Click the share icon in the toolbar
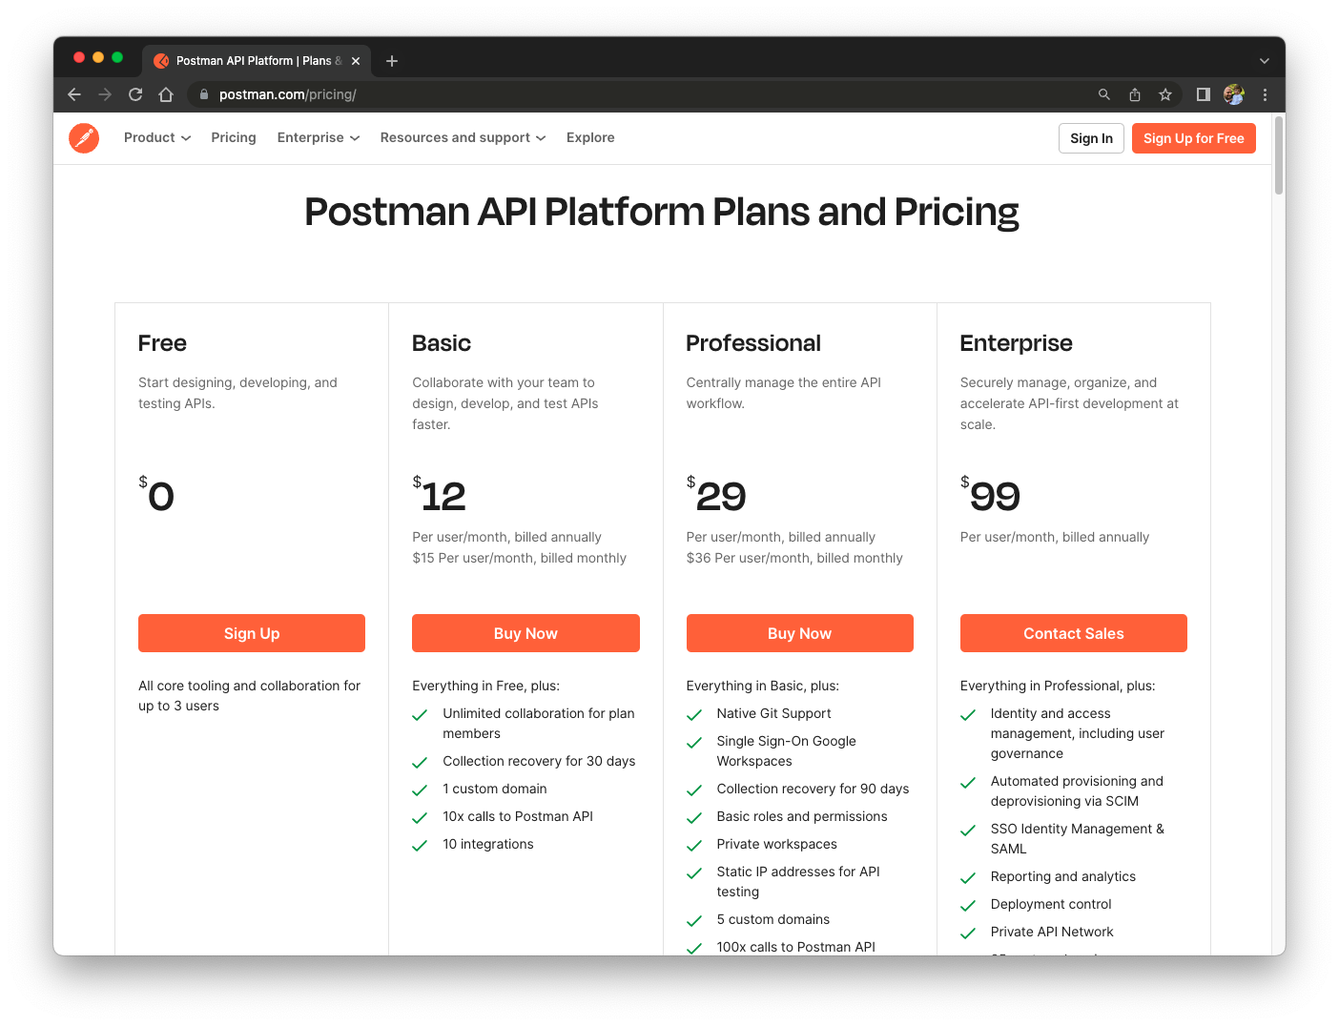This screenshot has width=1339, height=1026. 1134,94
